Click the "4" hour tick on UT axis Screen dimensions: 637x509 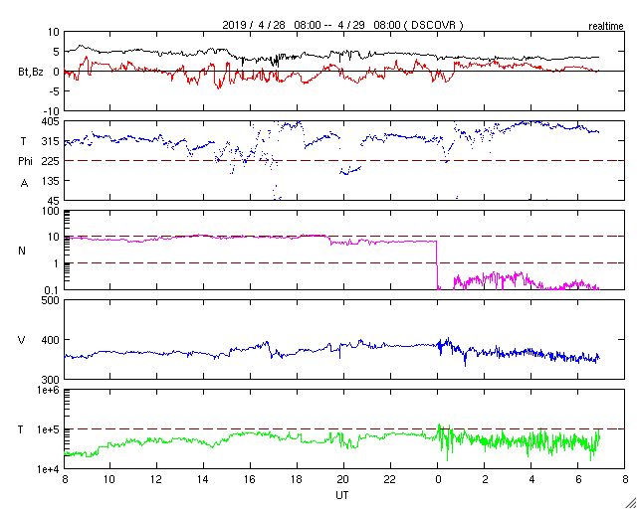tap(531, 479)
